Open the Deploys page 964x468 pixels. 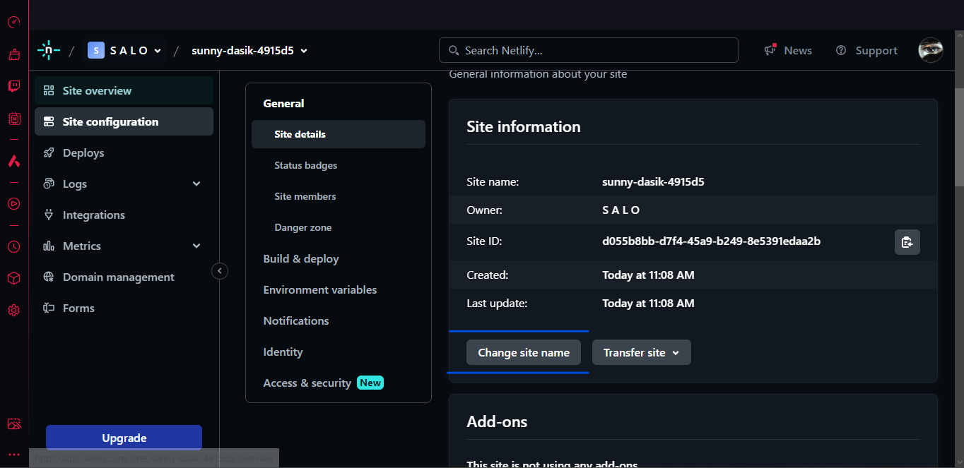click(124, 152)
